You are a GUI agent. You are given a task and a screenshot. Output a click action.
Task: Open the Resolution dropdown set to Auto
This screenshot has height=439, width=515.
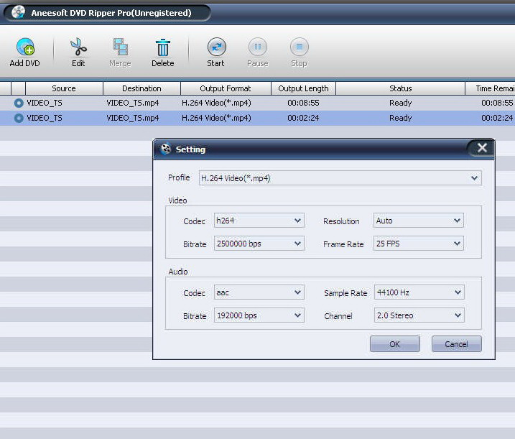point(418,221)
